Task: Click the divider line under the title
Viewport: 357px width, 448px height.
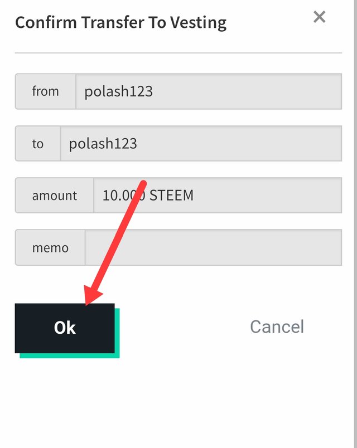Action: pos(178,53)
